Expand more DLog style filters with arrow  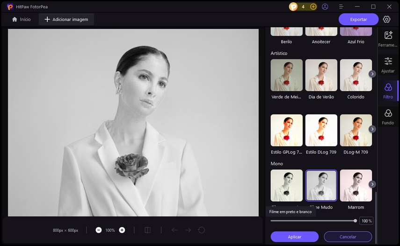click(x=372, y=129)
